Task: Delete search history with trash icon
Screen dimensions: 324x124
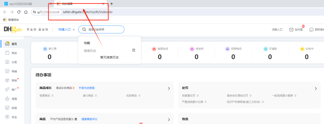Action: pyautogui.click(x=134, y=50)
